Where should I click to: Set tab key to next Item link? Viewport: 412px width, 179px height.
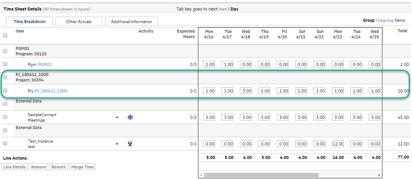(223, 9)
